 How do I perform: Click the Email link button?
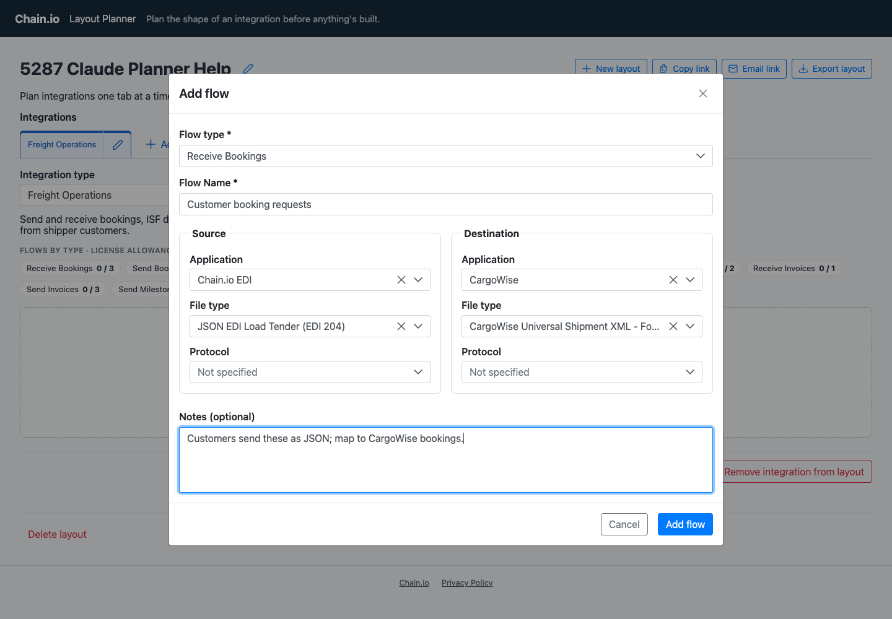click(x=754, y=69)
